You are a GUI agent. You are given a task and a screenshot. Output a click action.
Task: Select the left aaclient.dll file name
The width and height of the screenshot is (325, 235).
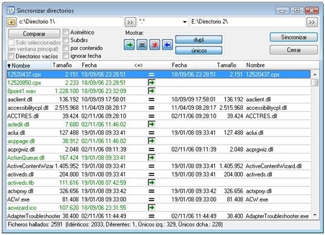click(20, 100)
